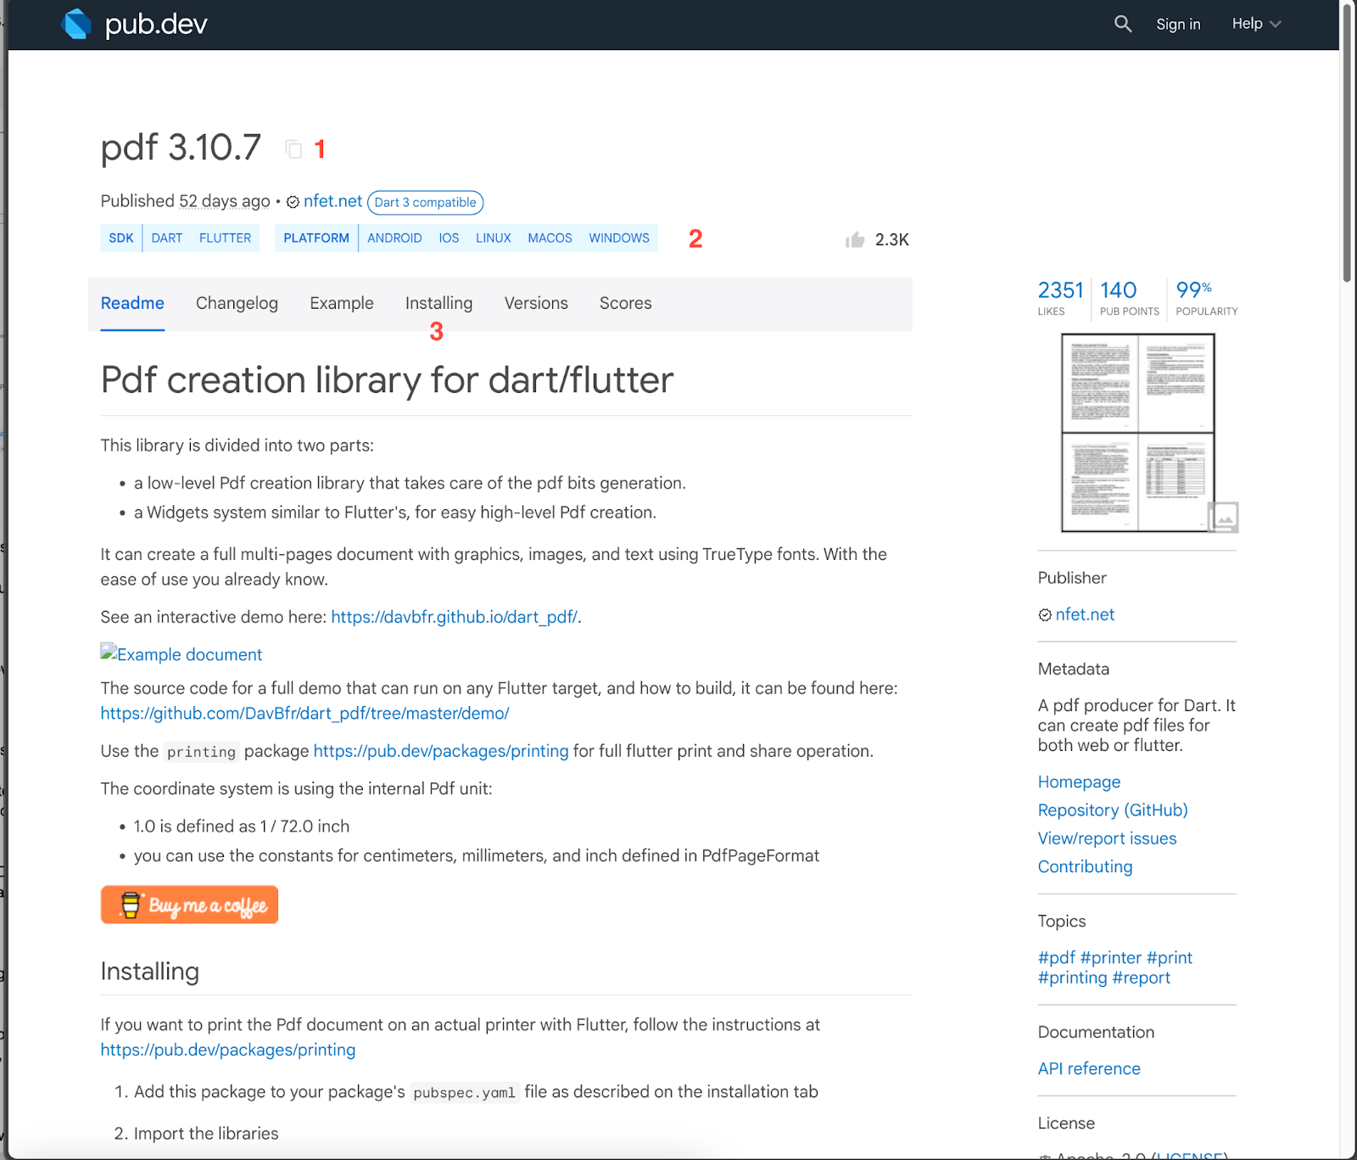Click the pub.dev Dart logo icon
The image size is (1357, 1160).
click(x=76, y=24)
